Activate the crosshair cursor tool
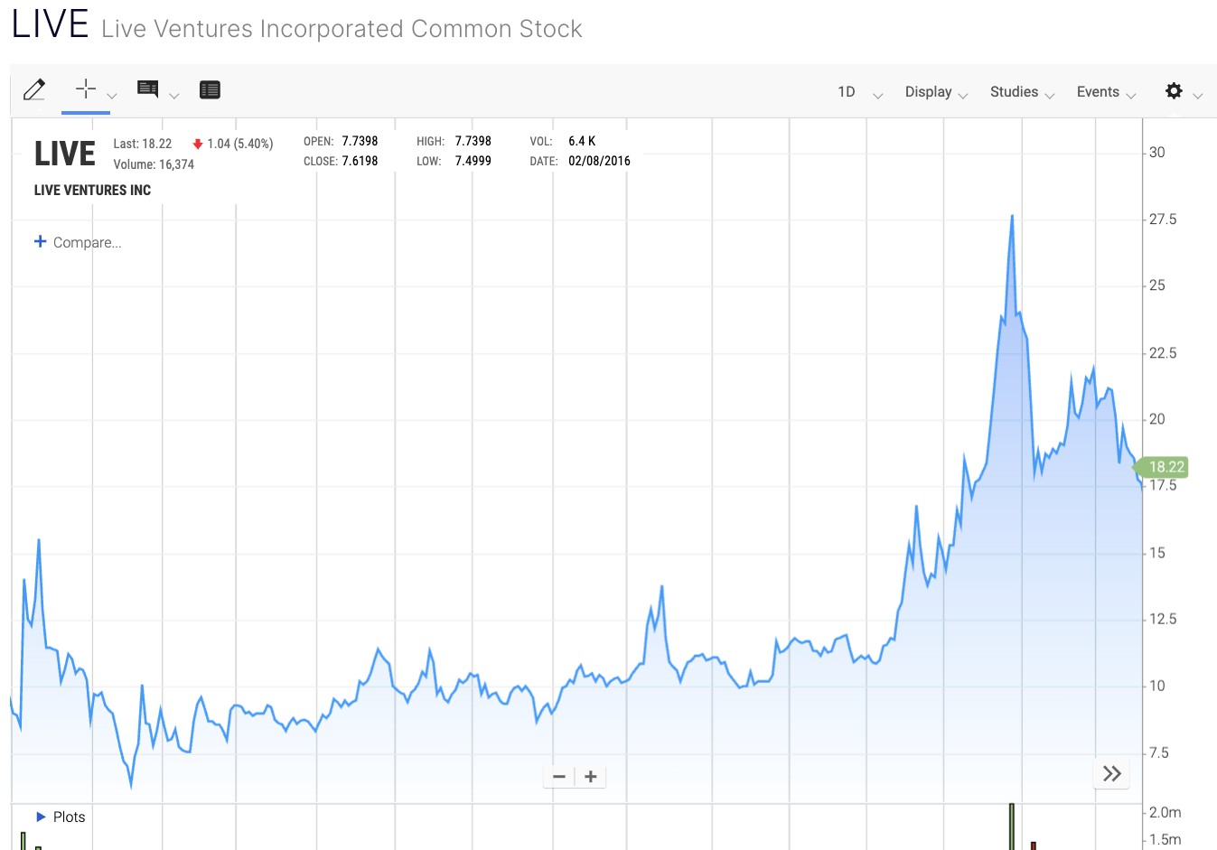 85,89
